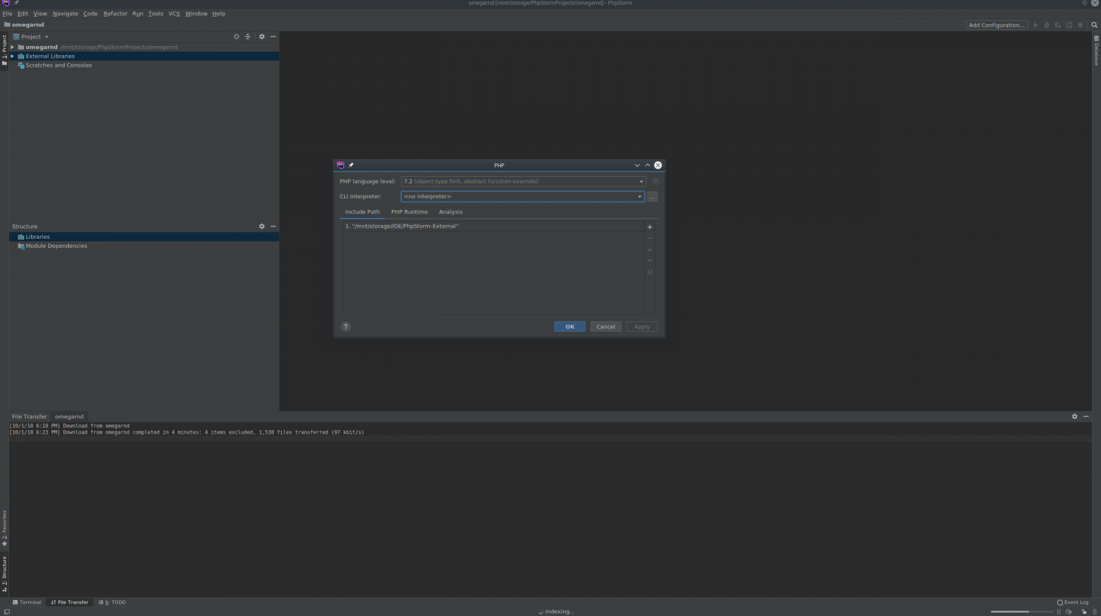The height and width of the screenshot is (616, 1101).
Task: Open the Event Log from status bar
Action: (x=1073, y=602)
